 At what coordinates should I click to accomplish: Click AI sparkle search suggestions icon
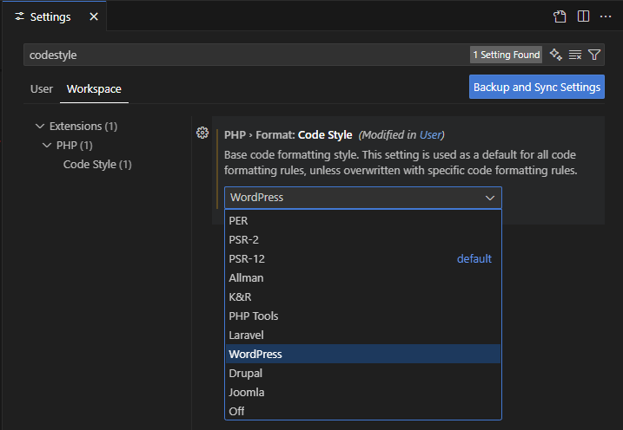coord(555,55)
